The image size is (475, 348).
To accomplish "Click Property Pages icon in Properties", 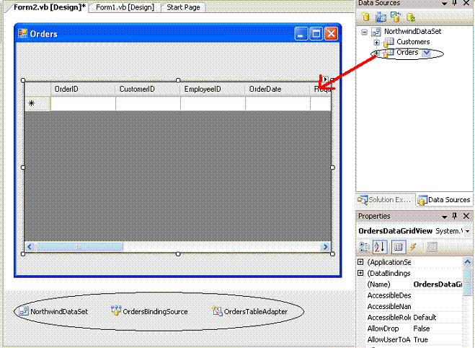I will click(432, 247).
